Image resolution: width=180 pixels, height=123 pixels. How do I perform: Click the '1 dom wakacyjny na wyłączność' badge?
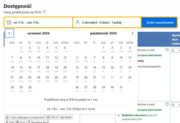[x=25, y=117]
